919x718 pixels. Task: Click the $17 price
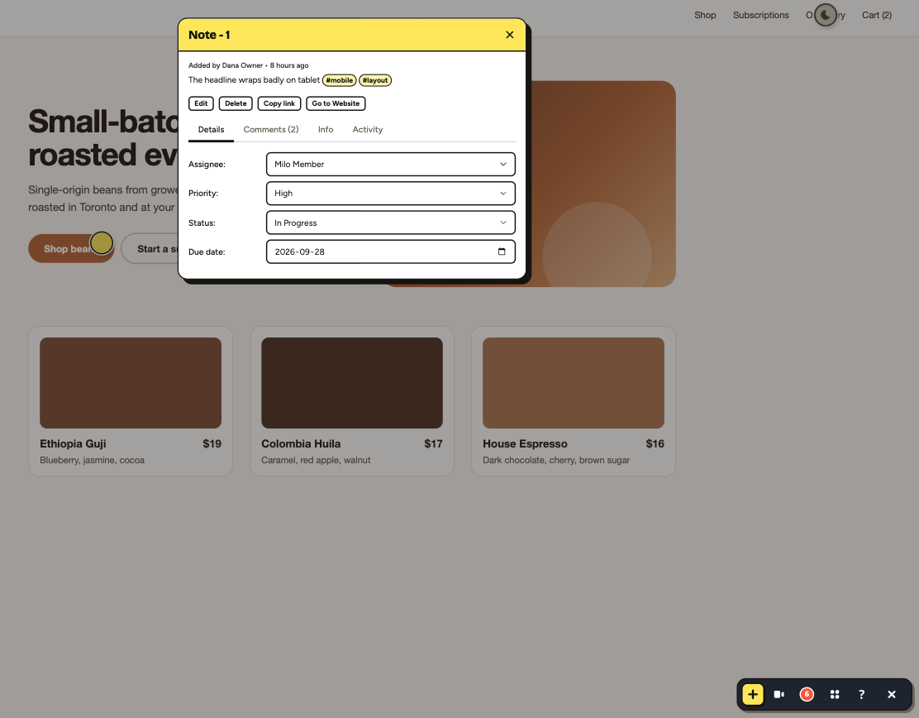click(434, 444)
